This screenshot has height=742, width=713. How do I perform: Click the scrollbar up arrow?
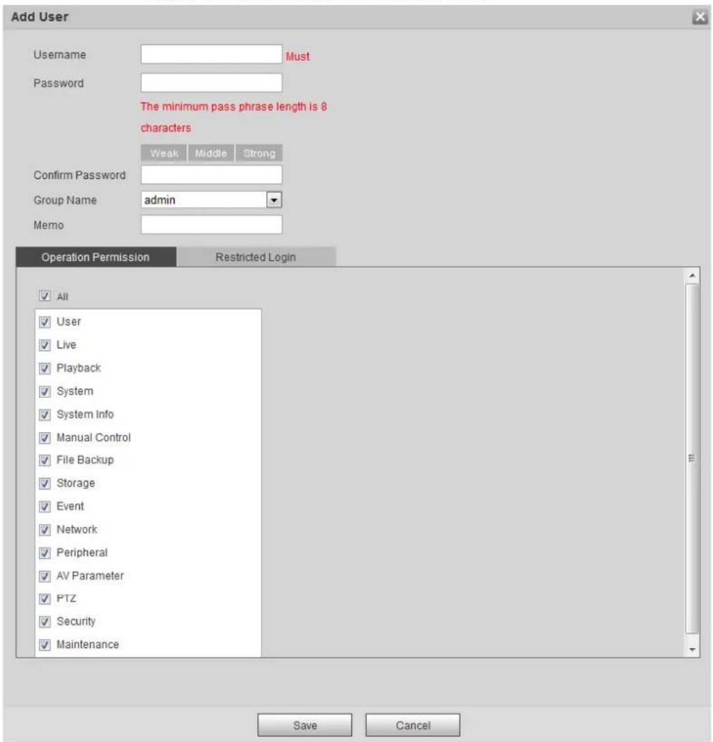tap(692, 275)
